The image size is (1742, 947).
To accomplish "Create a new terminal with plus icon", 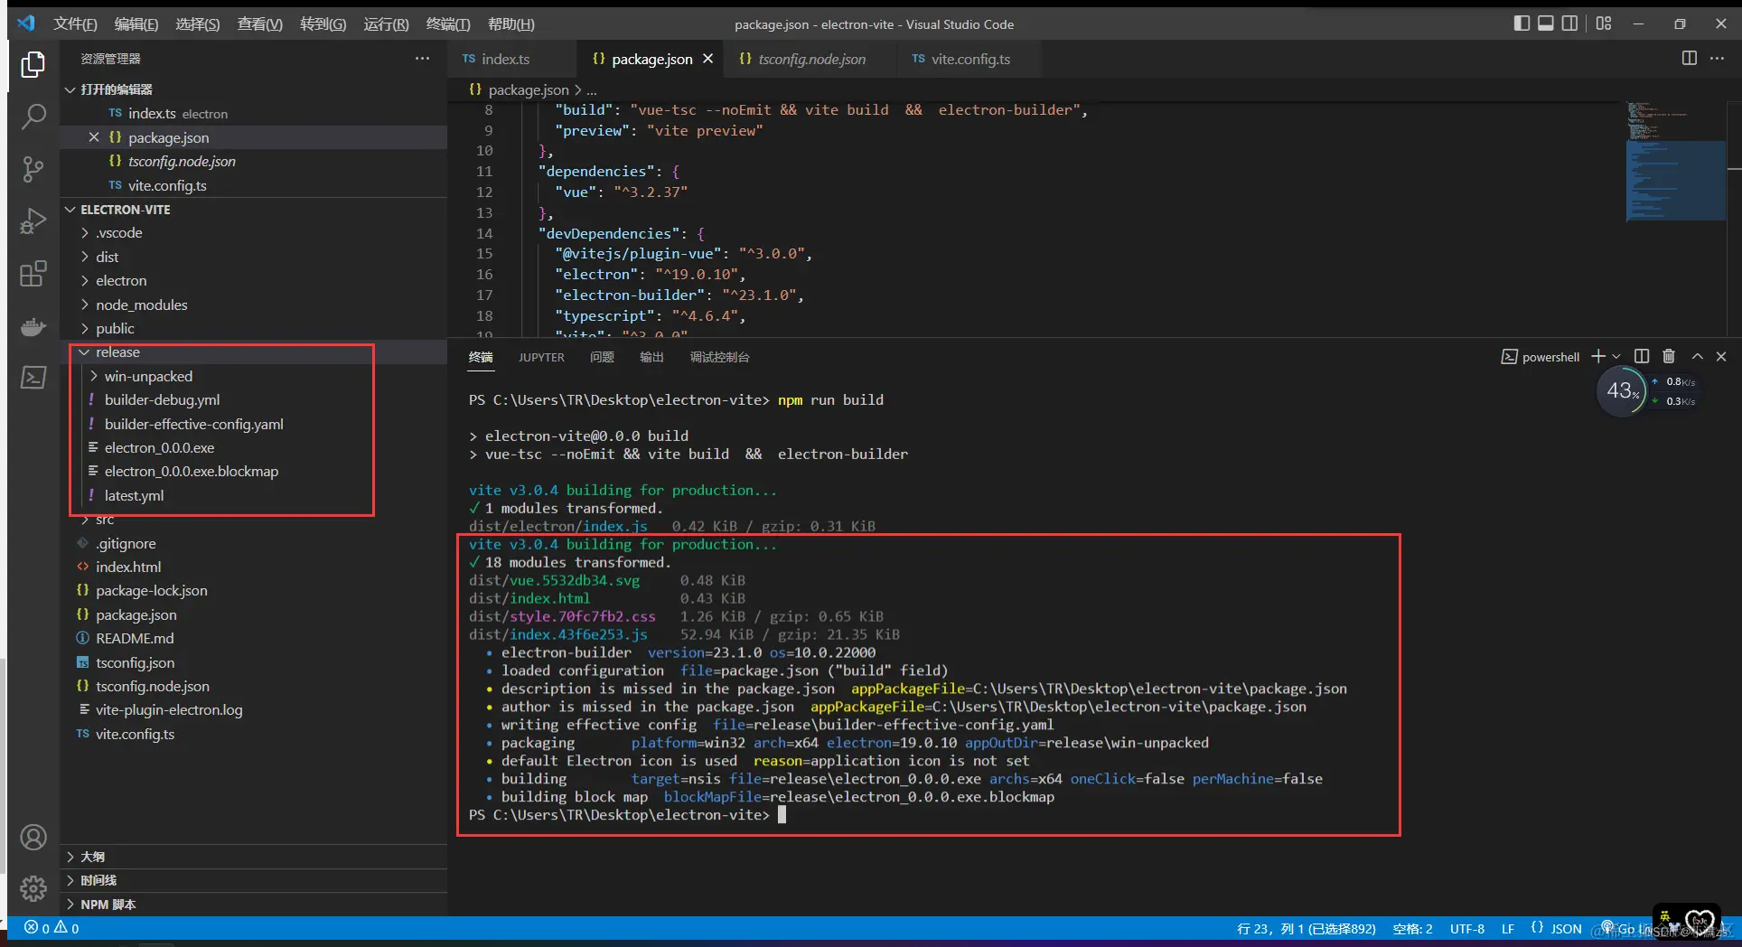I will click(1598, 357).
